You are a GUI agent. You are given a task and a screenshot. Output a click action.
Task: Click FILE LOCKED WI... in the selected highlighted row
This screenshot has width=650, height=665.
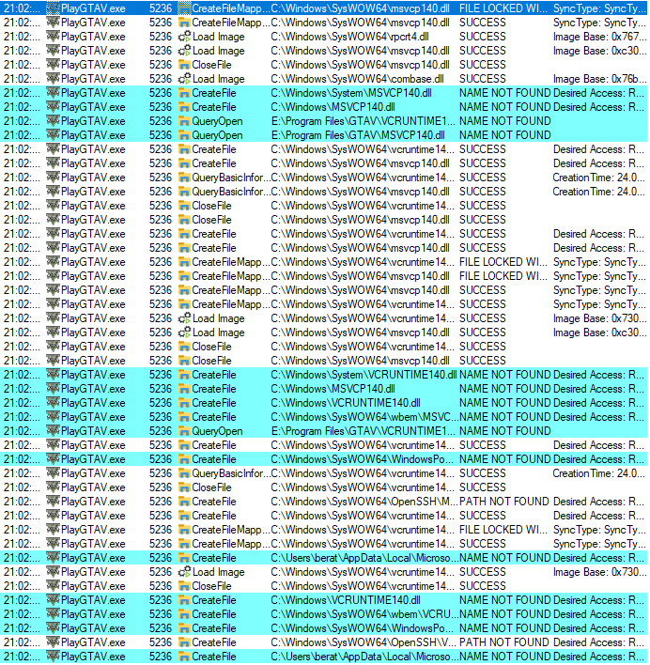pos(503,8)
